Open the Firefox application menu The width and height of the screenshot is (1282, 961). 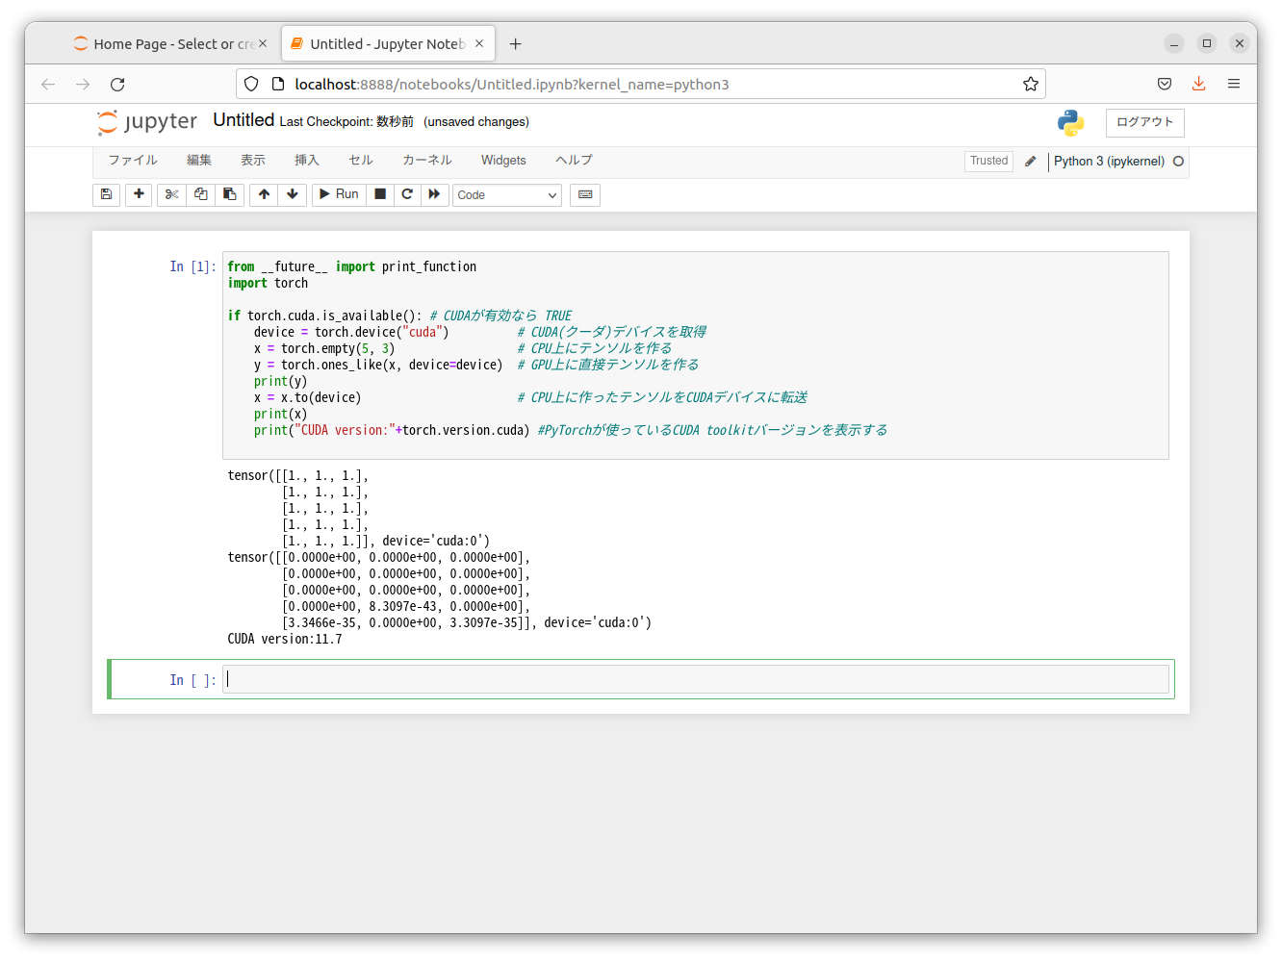(x=1234, y=85)
